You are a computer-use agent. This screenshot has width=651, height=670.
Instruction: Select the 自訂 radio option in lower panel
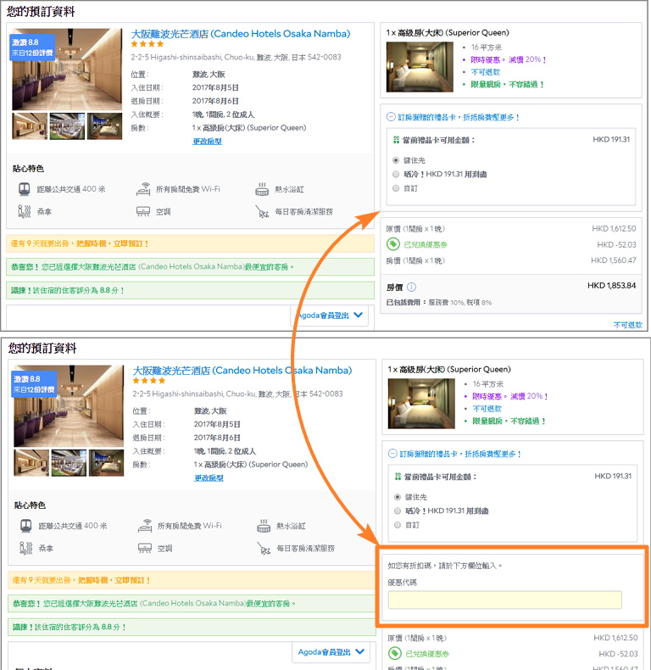(398, 525)
